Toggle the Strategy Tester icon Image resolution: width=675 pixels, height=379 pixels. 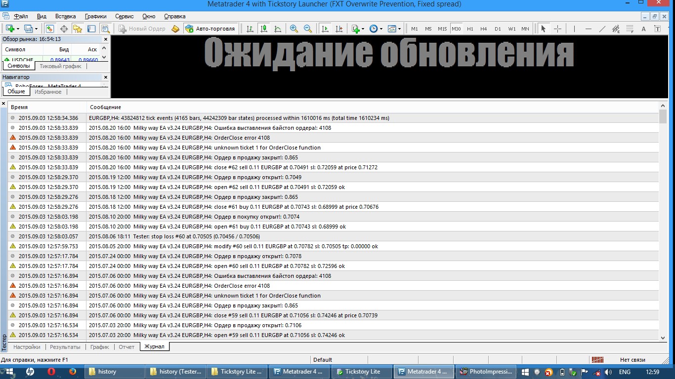[105, 29]
